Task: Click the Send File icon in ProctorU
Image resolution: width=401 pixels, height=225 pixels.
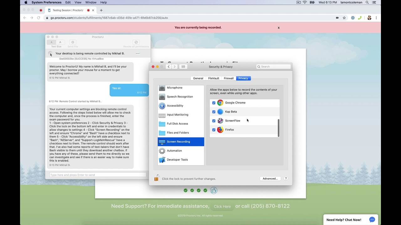Action: click(72, 42)
